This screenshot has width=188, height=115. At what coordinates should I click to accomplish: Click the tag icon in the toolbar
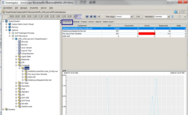[179, 17]
